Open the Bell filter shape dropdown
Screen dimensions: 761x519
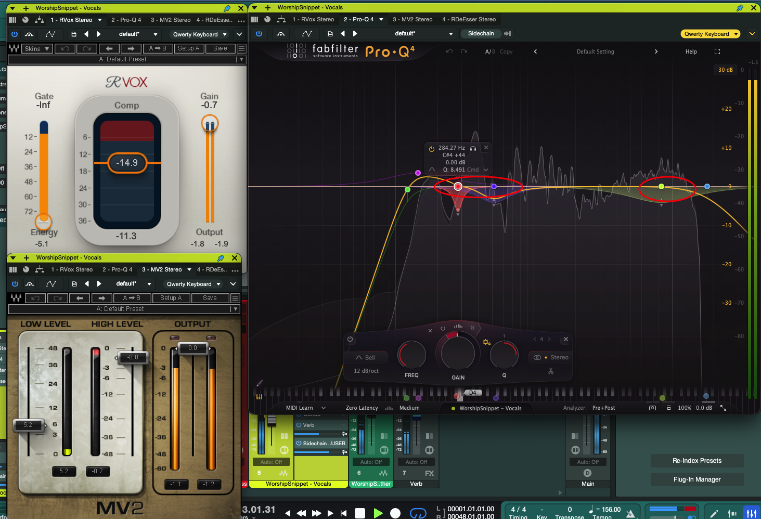(x=366, y=357)
